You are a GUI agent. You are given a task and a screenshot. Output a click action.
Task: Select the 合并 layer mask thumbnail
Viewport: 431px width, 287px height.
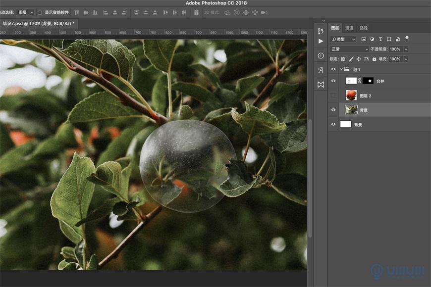(x=368, y=81)
